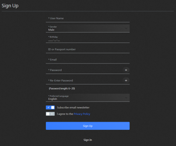
Task: Select the Re-Enter Password field
Action: pyautogui.click(x=84, y=80)
